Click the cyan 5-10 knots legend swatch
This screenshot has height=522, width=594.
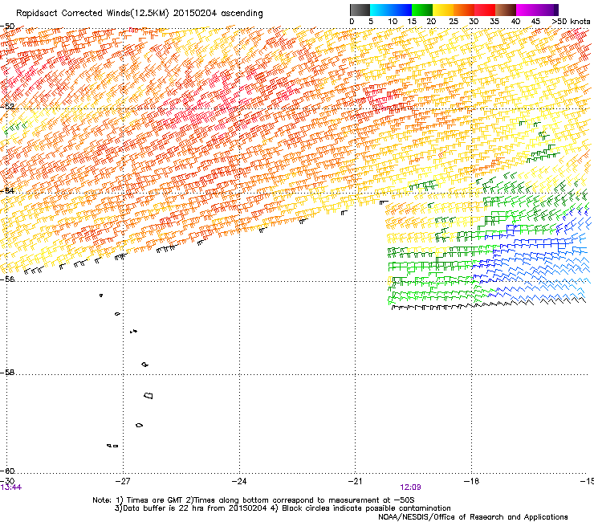380,10
